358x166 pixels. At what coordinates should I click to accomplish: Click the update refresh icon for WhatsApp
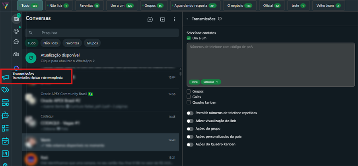[x=31, y=58]
